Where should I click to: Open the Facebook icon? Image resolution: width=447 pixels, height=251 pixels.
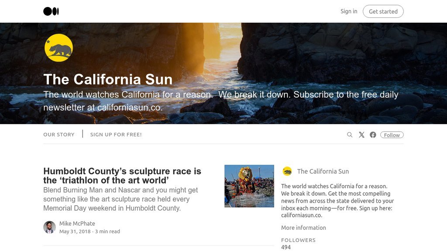pyautogui.click(x=373, y=135)
